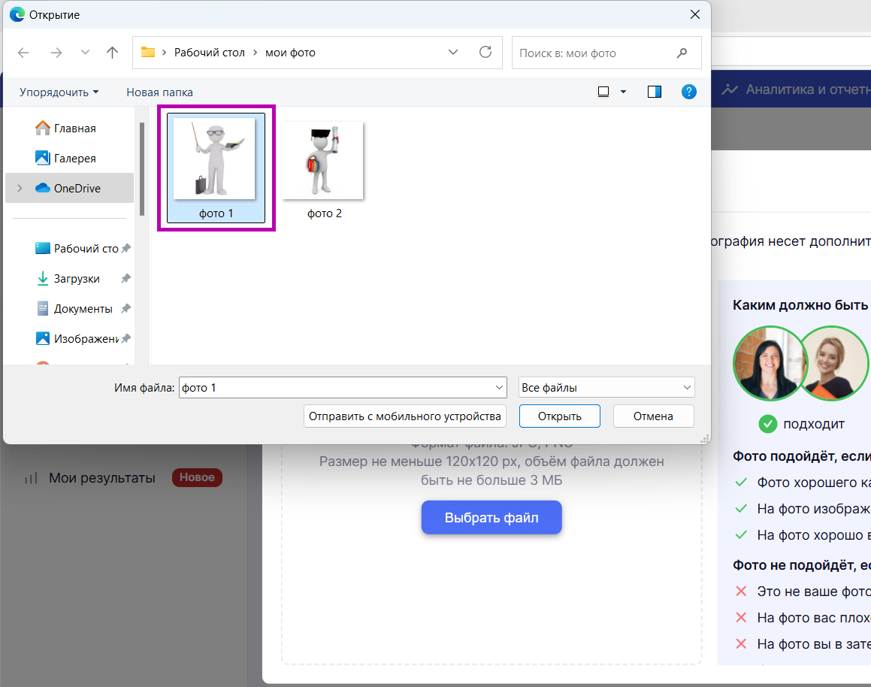The width and height of the screenshot is (871, 687).
Task: Click the forward navigation arrow
Action: (56, 53)
